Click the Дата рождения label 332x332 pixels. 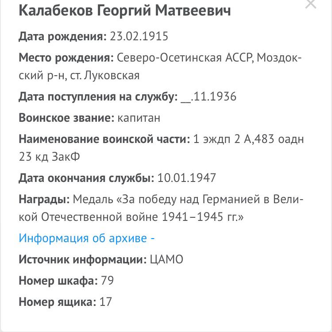62,36
